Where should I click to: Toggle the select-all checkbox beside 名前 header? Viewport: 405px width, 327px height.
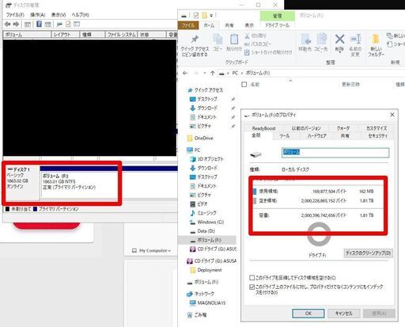pos(244,85)
